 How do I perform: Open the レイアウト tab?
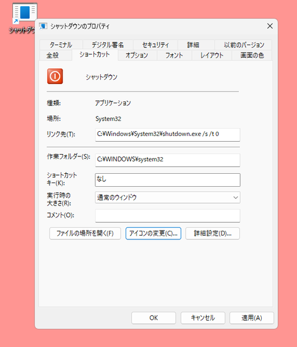pyautogui.click(x=212, y=55)
